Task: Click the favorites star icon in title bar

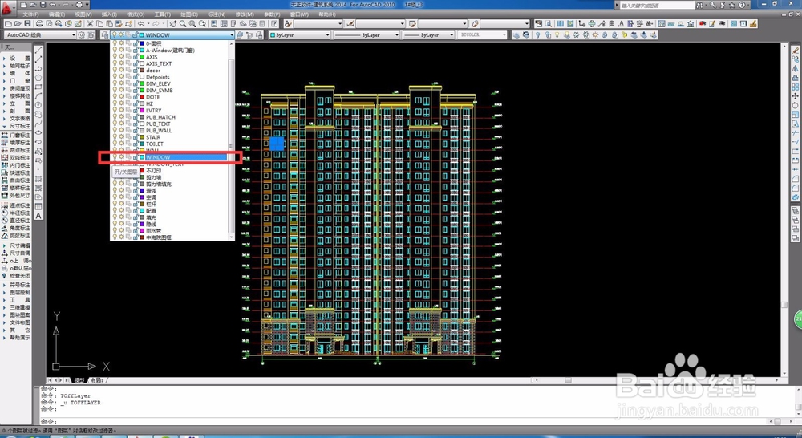Action: click(731, 5)
